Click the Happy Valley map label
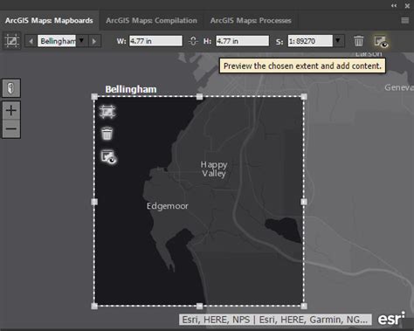 [x=214, y=169]
